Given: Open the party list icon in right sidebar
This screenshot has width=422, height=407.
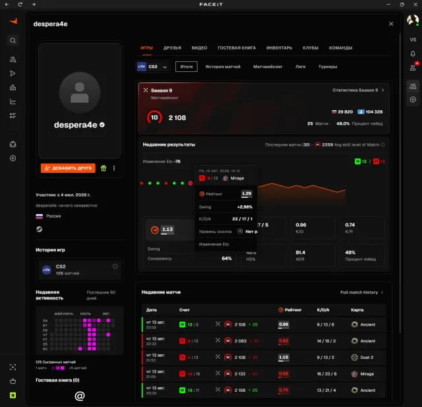Looking at the screenshot, I should (413, 86).
